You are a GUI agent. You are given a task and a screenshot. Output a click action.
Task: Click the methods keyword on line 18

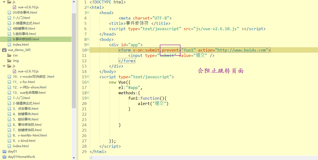[x=127, y=93]
